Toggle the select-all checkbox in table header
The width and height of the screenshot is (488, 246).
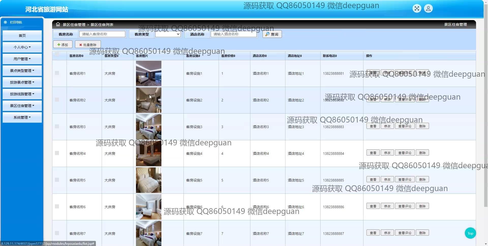(57, 54)
